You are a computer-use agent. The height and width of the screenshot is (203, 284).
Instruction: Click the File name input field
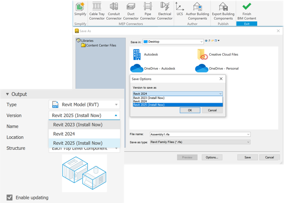[200, 134]
